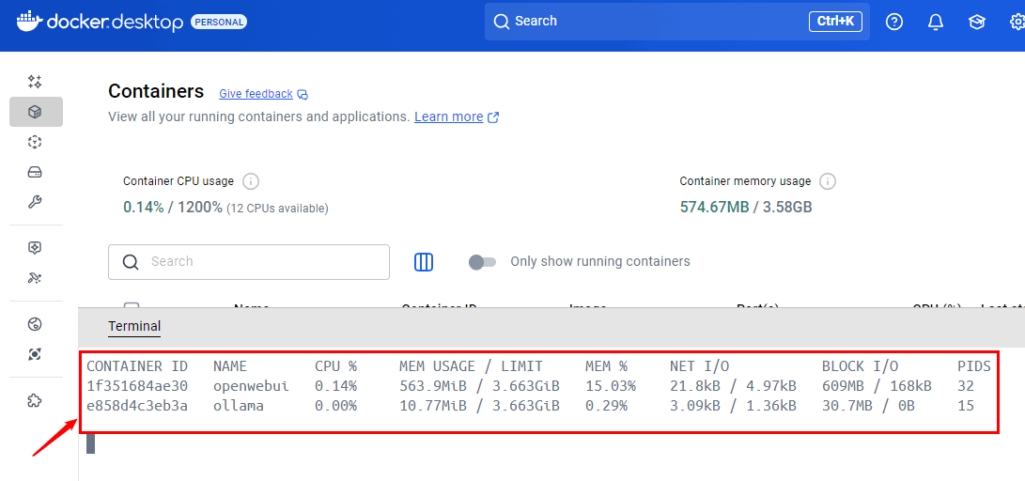Show Container CPU usage info tooltip
The width and height of the screenshot is (1025, 481).
[251, 181]
